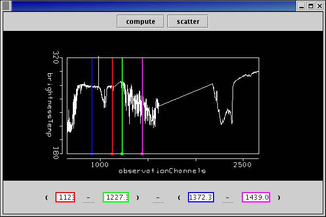Viewport: 326px width, 217px height.
Task: Click the green-bordered field showing 1227
Action: pyautogui.click(x=116, y=197)
